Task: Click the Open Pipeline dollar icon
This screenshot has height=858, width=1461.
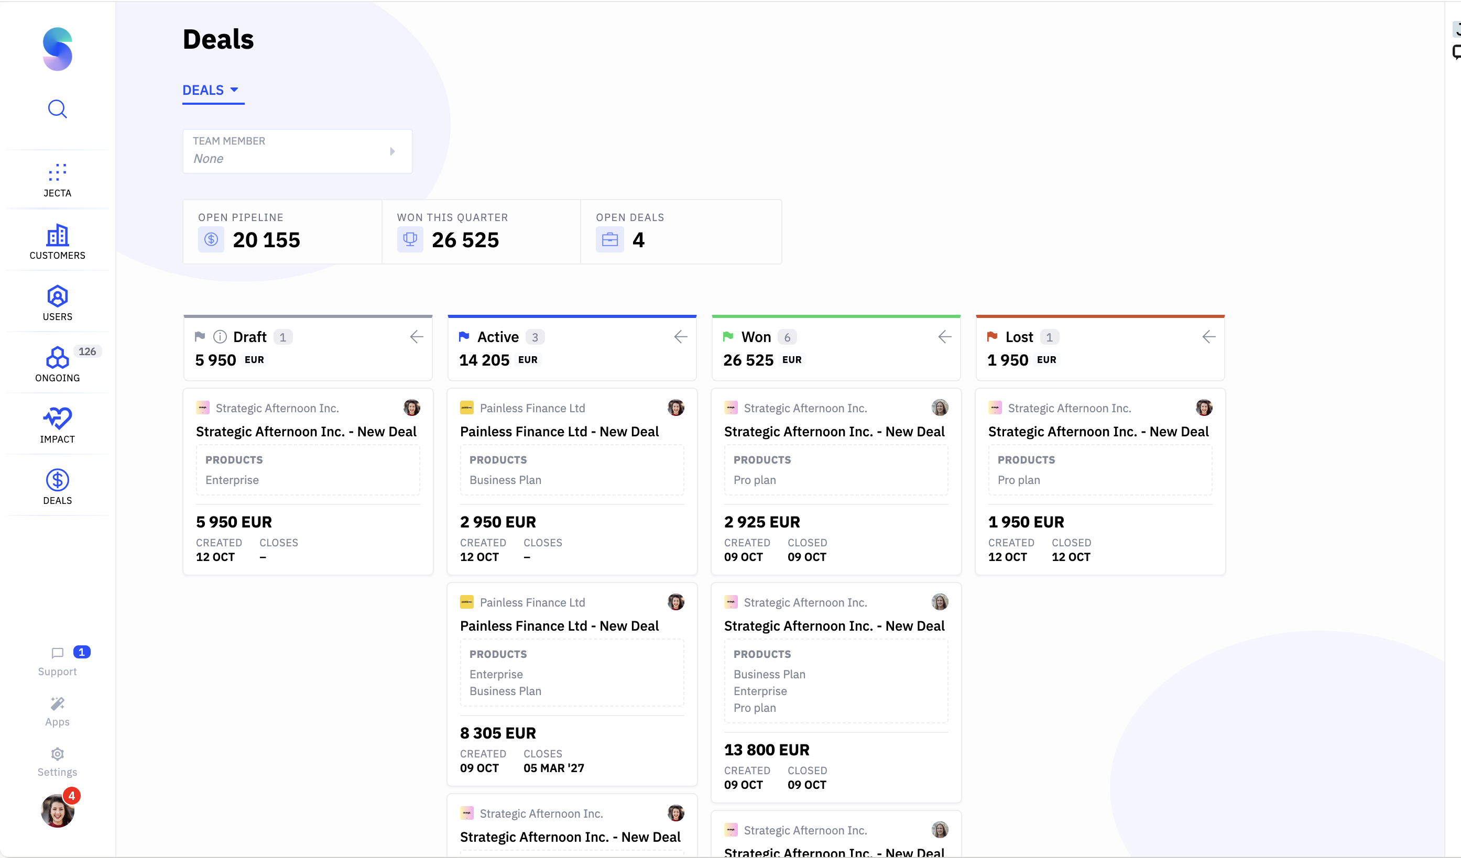Action: point(211,239)
